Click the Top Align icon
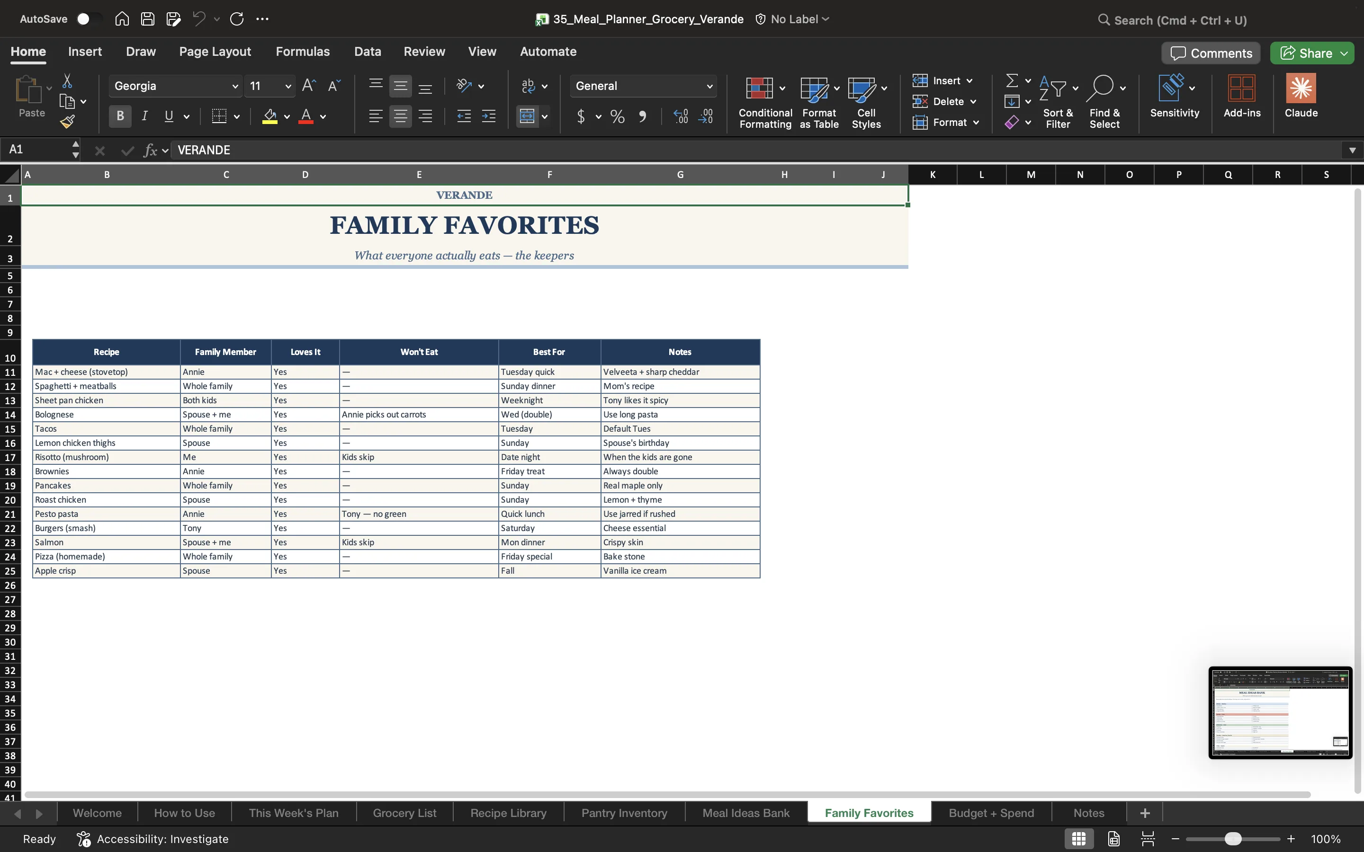The width and height of the screenshot is (1364, 852). (x=376, y=86)
